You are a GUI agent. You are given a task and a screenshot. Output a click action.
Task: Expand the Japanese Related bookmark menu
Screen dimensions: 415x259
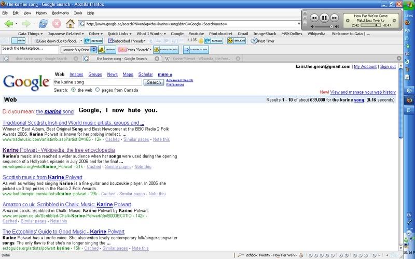(66, 34)
